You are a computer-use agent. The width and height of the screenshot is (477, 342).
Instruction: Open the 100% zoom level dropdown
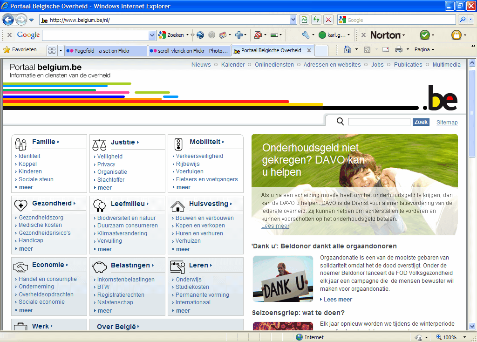click(464, 337)
